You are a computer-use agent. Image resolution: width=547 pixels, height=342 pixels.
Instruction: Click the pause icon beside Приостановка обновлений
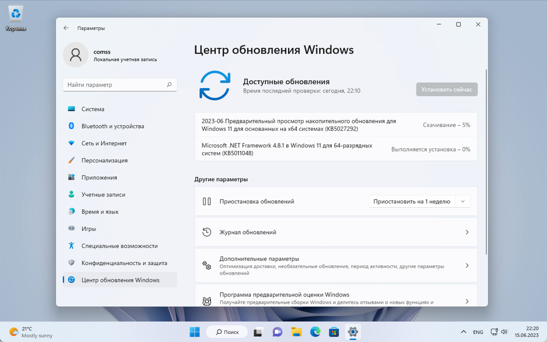(207, 201)
